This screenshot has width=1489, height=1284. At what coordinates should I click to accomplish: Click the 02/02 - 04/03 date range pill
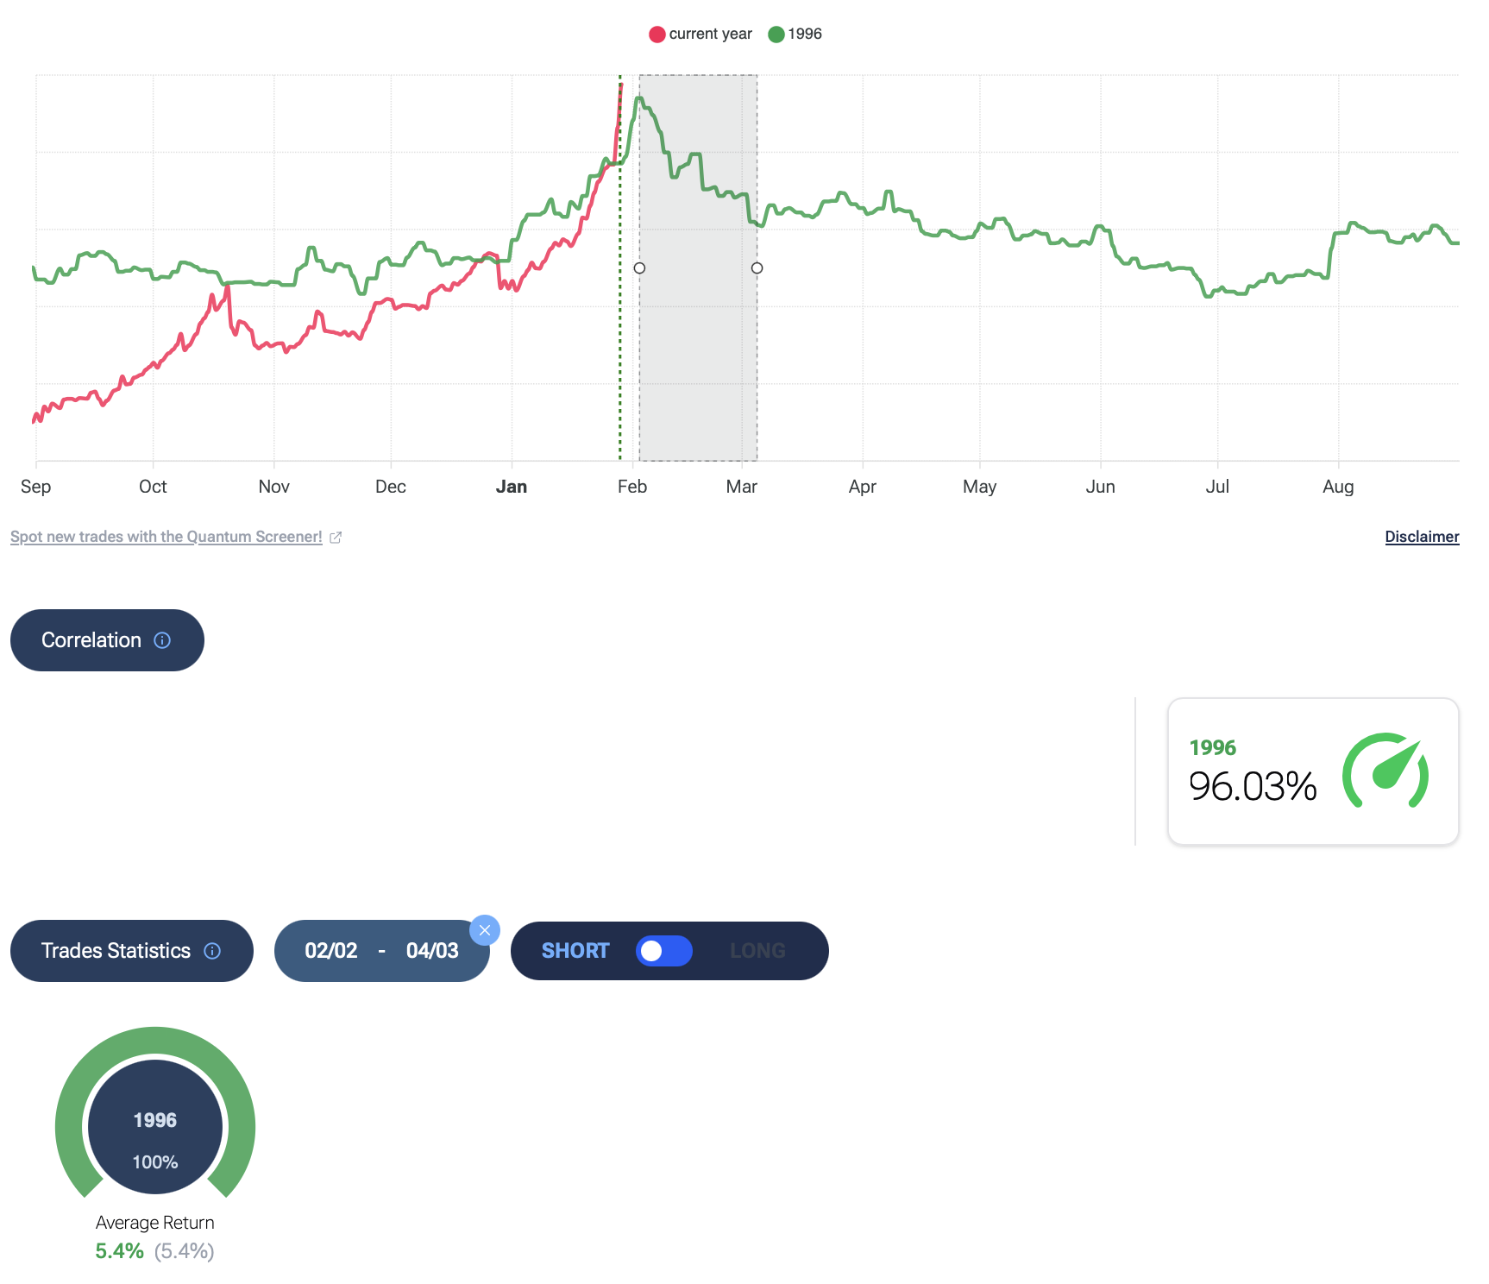[381, 951]
